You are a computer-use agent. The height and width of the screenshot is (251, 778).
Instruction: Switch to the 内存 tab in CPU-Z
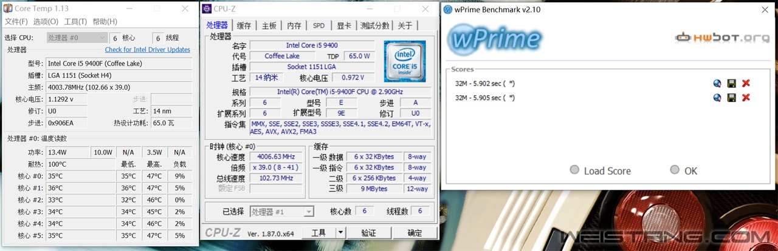click(x=294, y=25)
